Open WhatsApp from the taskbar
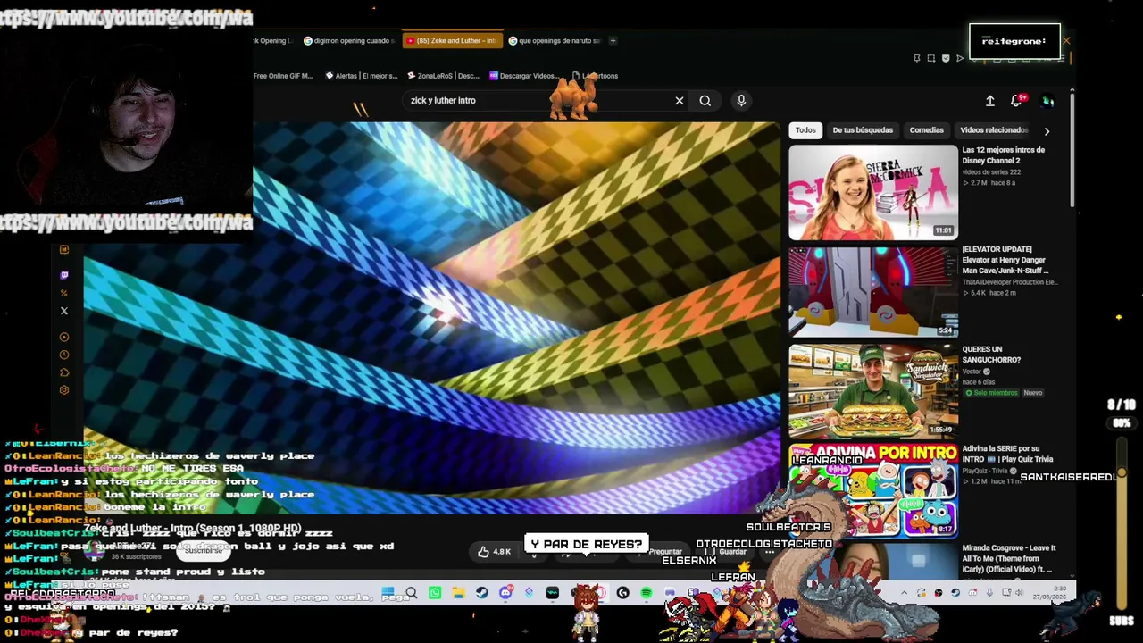1143x643 pixels. [x=435, y=593]
